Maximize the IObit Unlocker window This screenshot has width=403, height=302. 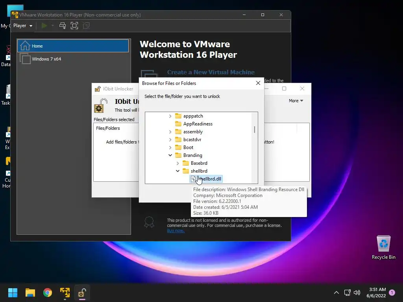284,88
